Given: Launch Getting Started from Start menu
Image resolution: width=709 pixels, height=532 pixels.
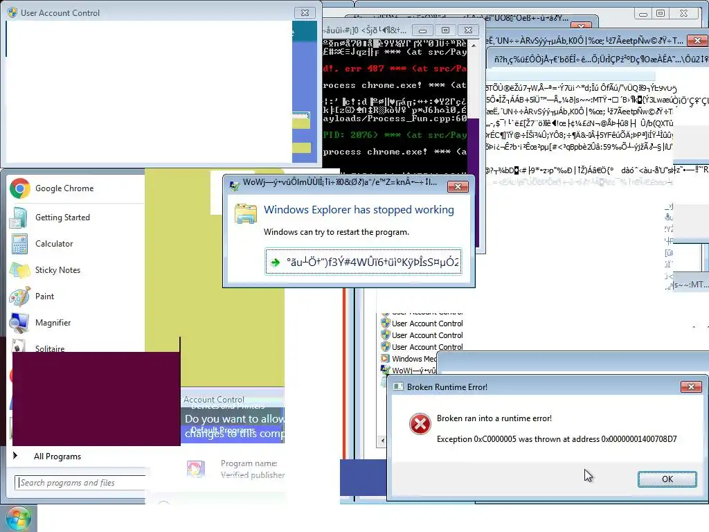Looking at the screenshot, I should point(62,217).
